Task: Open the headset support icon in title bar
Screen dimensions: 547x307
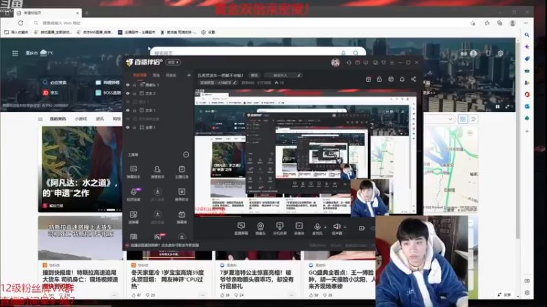Action: [349, 63]
